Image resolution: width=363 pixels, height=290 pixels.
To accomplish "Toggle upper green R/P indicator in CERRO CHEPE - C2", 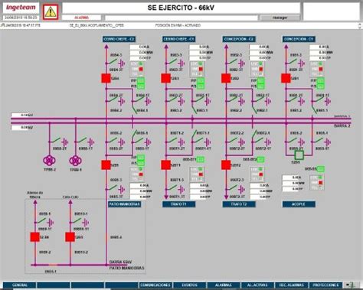I will click(x=141, y=80).
